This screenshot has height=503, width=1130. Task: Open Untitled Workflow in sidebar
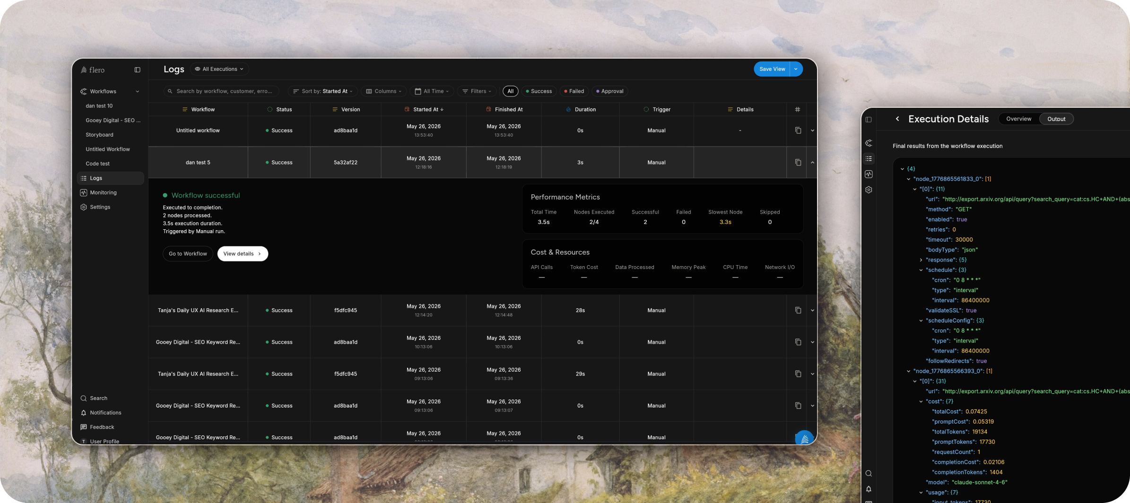[x=108, y=149]
